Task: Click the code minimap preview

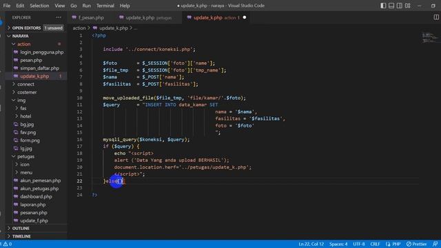Action: tap(430, 37)
